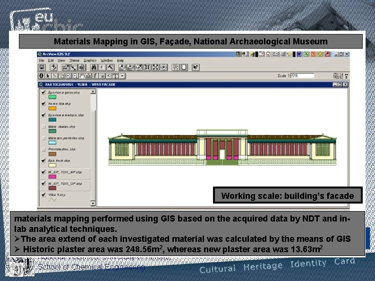Click Zoom to Active Themes icon
375x281 pixels.
coord(130,68)
